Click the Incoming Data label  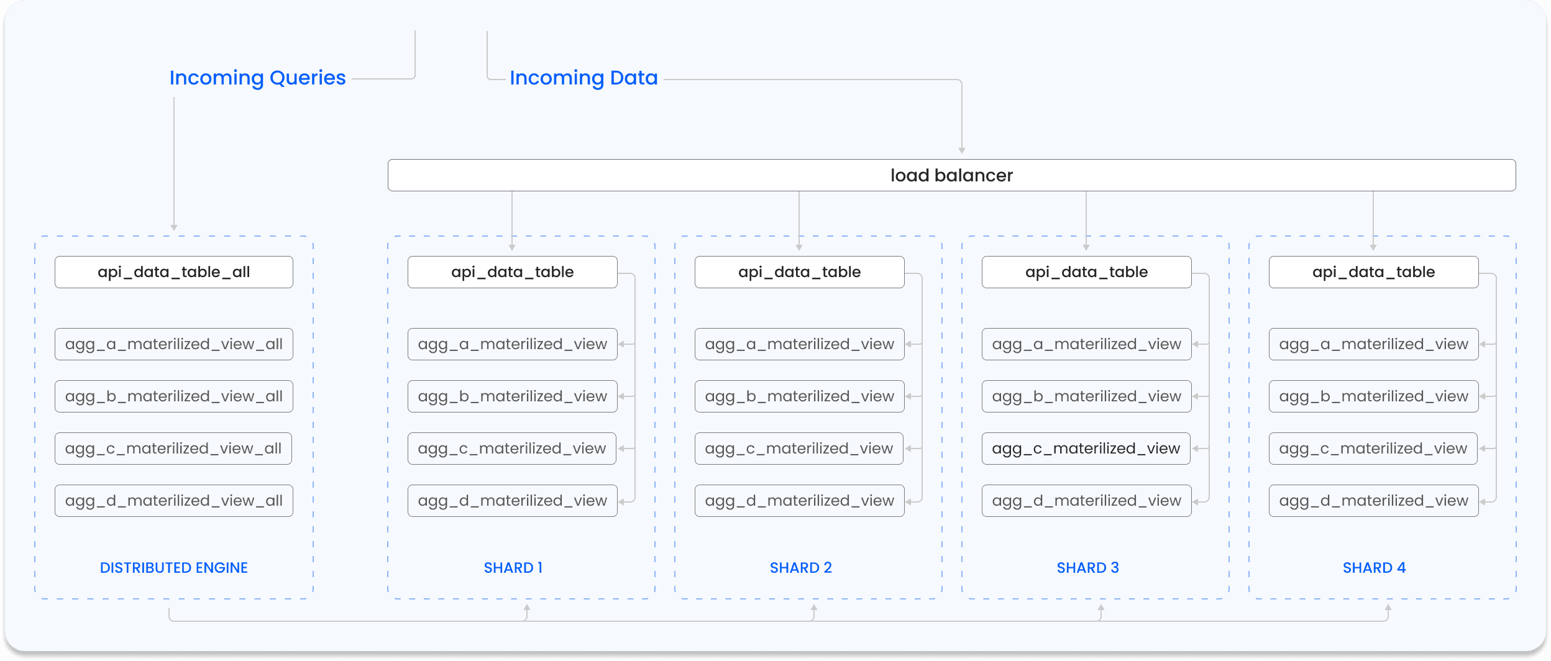pyautogui.click(x=583, y=78)
